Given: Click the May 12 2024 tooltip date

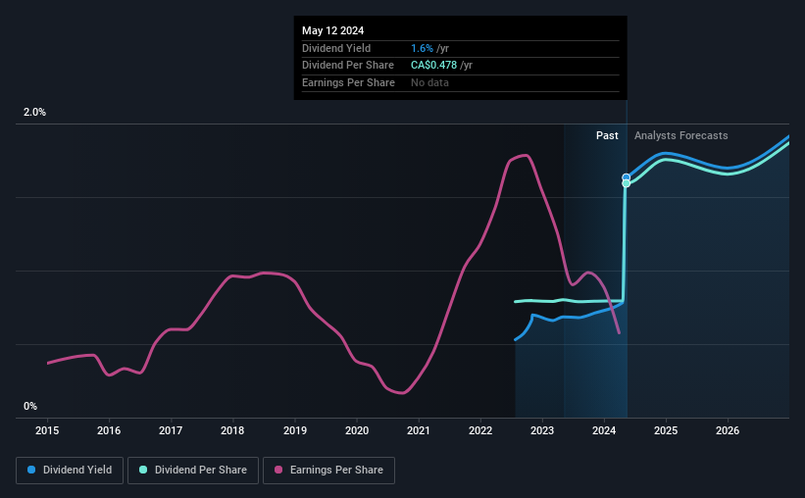Looking at the screenshot, I should (x=332, y=30).
